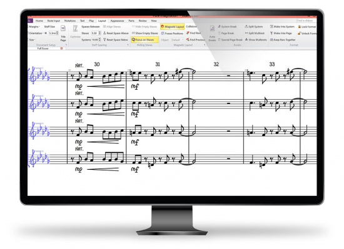Insert a System Break
This screenshot has height=249, width=344.
227,27
